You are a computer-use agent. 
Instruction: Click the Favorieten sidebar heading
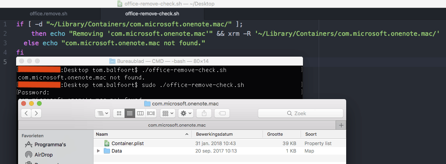point(33,136)
